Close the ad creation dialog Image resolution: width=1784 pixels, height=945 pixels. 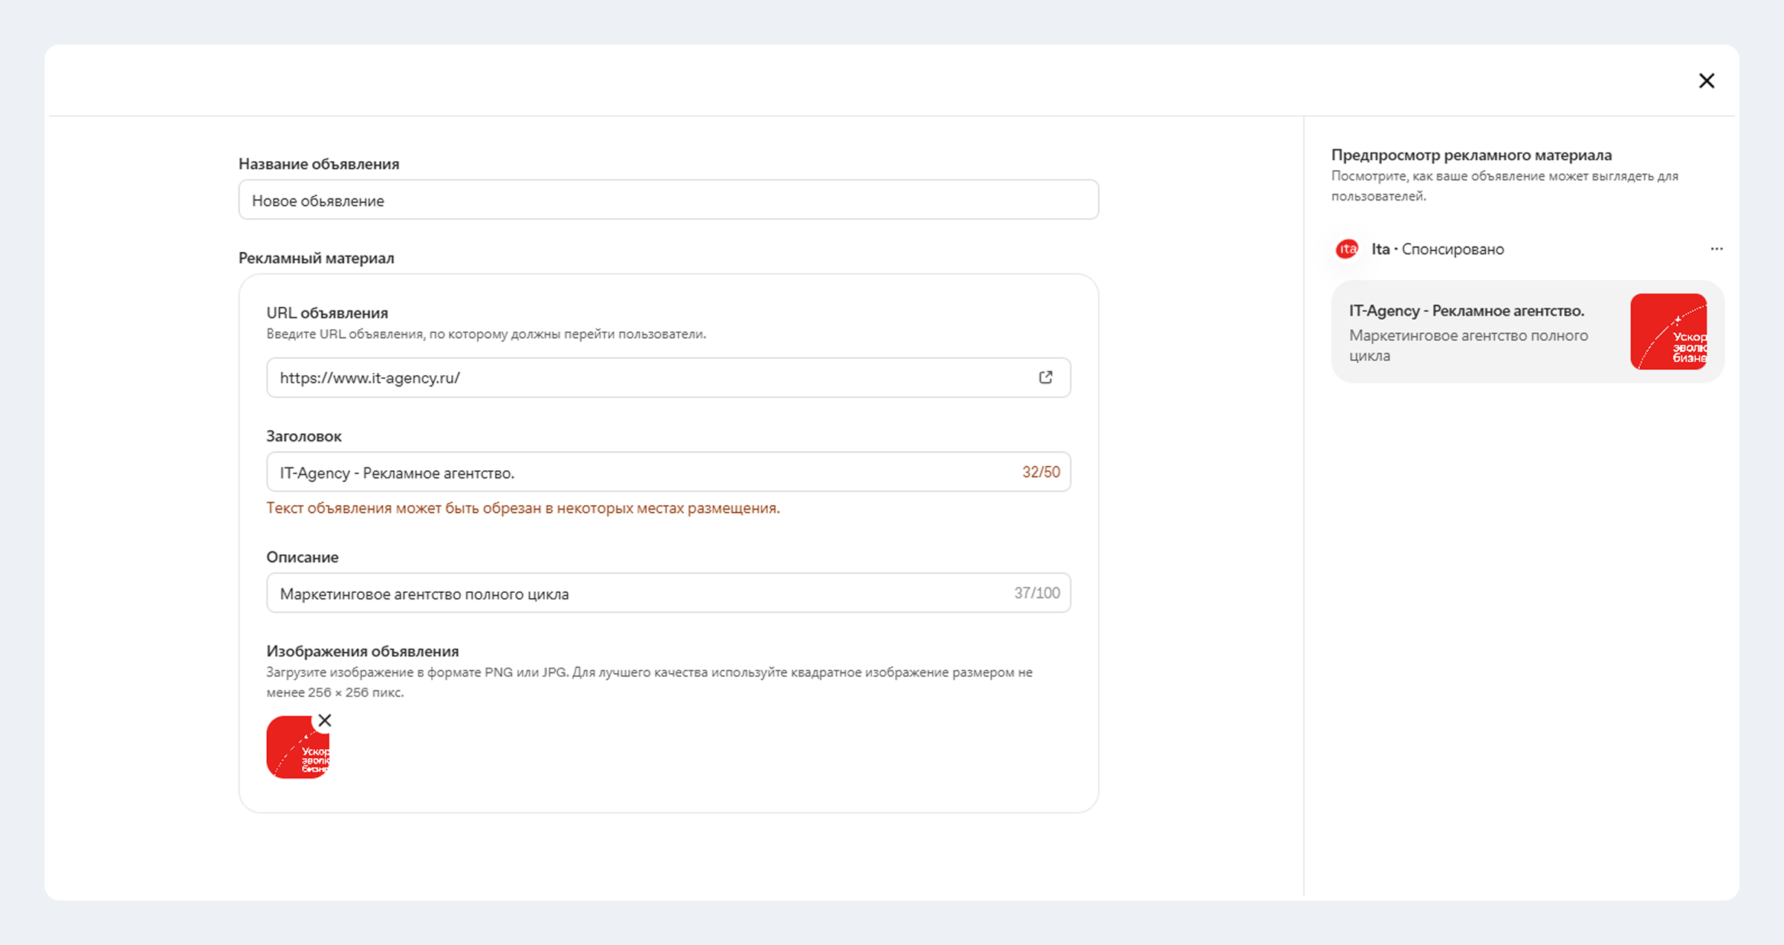coord(1706,81)
